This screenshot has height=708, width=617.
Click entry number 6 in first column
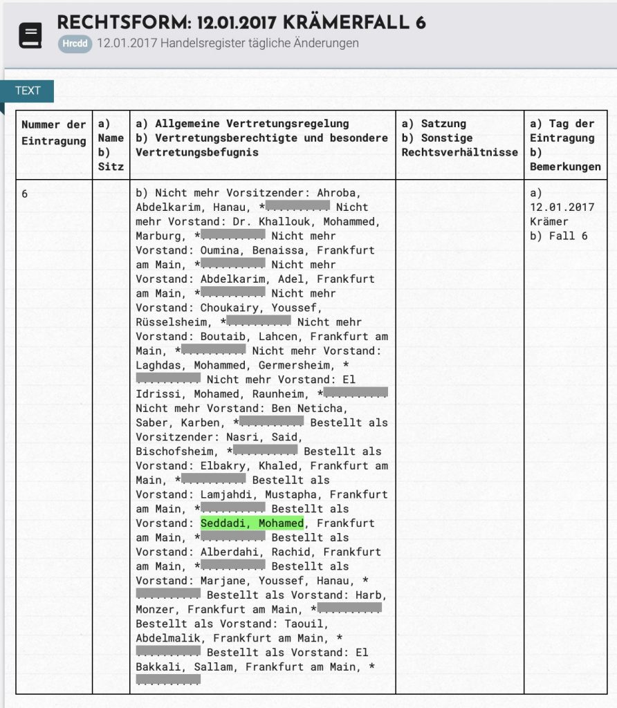[x=25, y=194]
